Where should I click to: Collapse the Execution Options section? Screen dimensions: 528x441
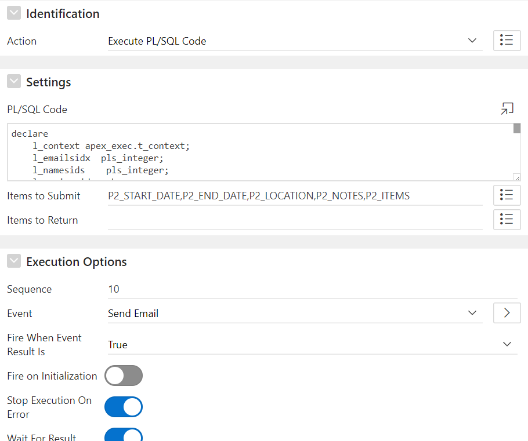pos(14,261)
